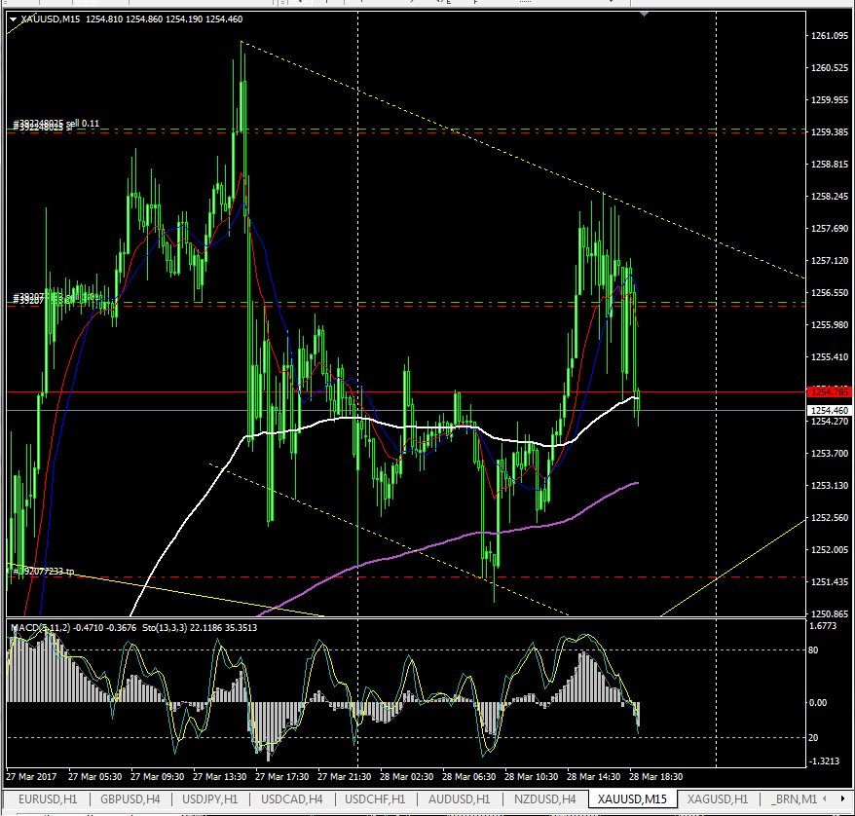Click the 27 Mar 13:30 time axis label
This screenshot has width=855, height=816.
tap(220, 777)
